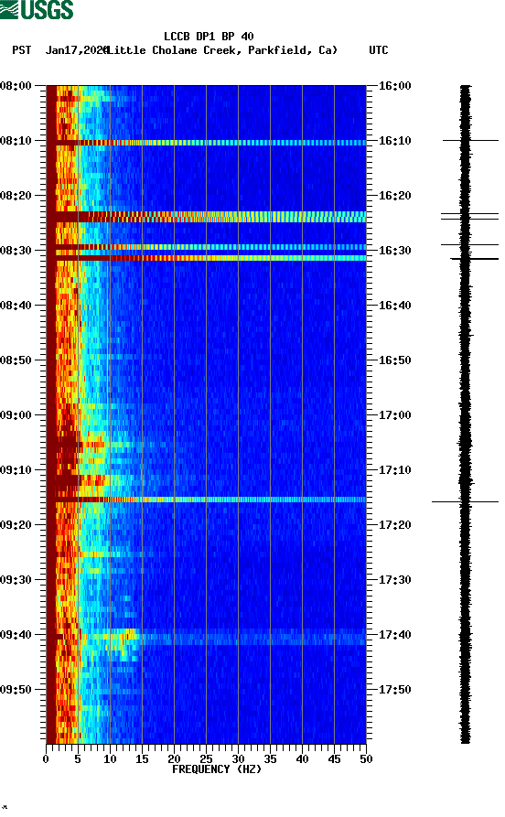Screen dimensions: 505x817
Task: Click the 08:10 PST time label
Action: pyautogui.click(x=16, y=141)
